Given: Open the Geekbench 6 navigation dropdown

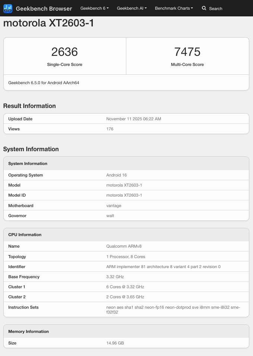Looking at the screenshot, I should coord(94,8).
